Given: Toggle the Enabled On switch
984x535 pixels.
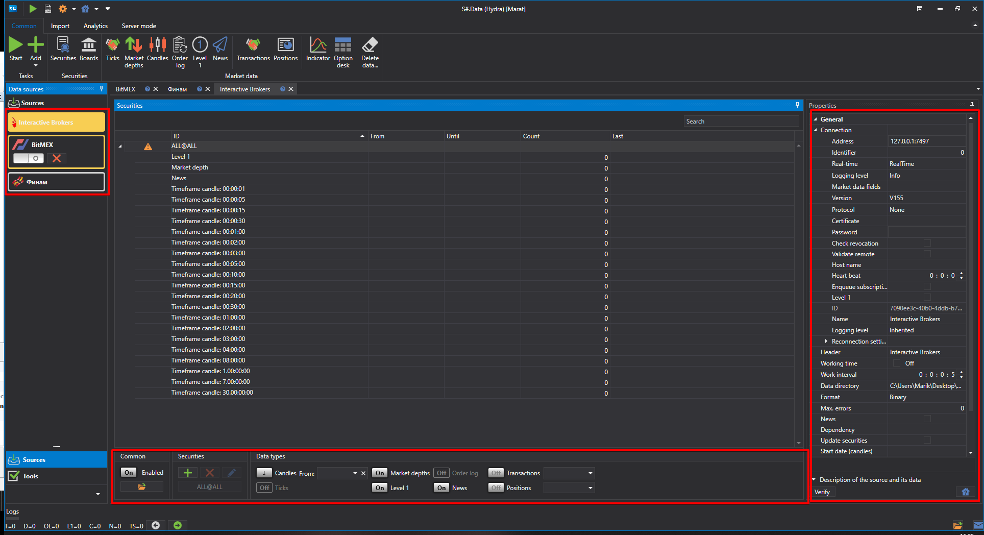Looking at the screenshot, I should click(x=129, y=473).
